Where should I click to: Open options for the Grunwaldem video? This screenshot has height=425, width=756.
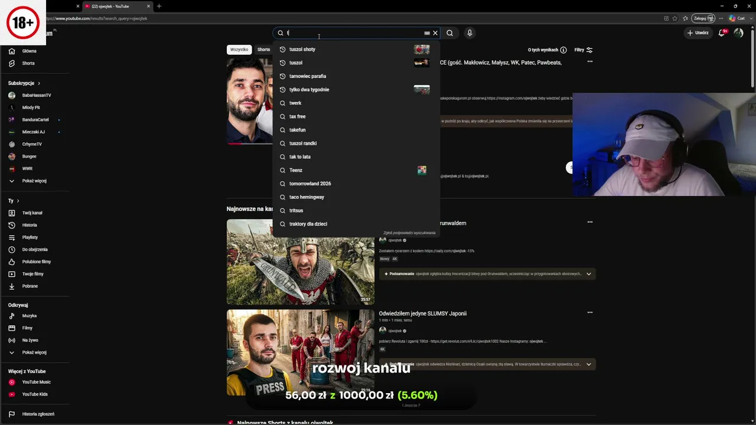click(589, 222)
